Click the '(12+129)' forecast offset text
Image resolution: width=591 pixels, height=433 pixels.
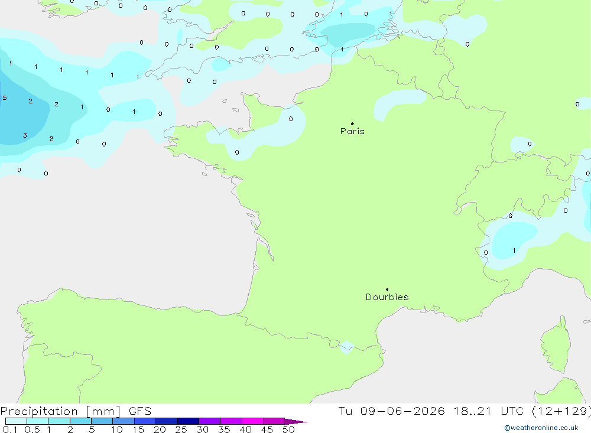pos(561,411)
